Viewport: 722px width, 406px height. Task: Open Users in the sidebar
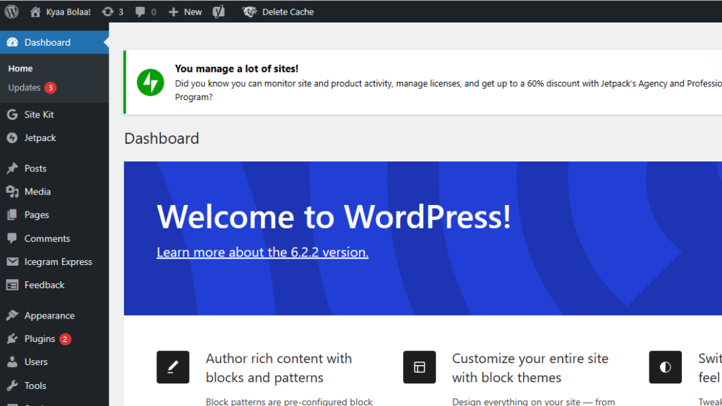point(36,362)
